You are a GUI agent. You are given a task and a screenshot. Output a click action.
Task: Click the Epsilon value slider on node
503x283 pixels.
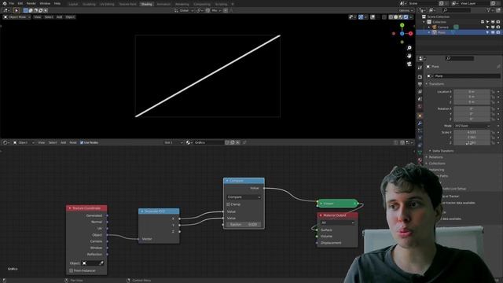point(244,225)
